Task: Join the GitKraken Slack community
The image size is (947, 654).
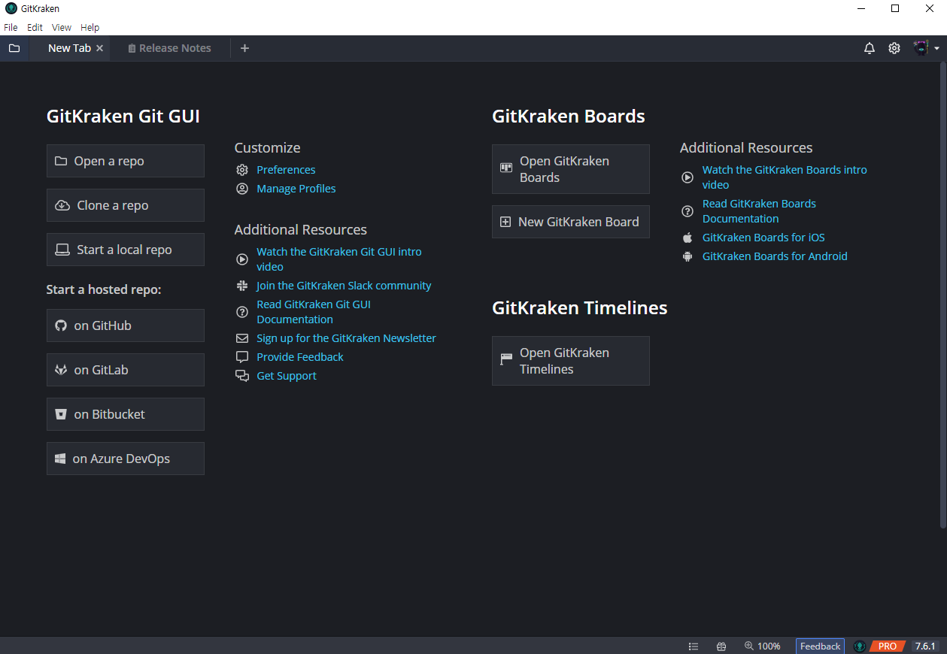Action: tap(344, 286)
